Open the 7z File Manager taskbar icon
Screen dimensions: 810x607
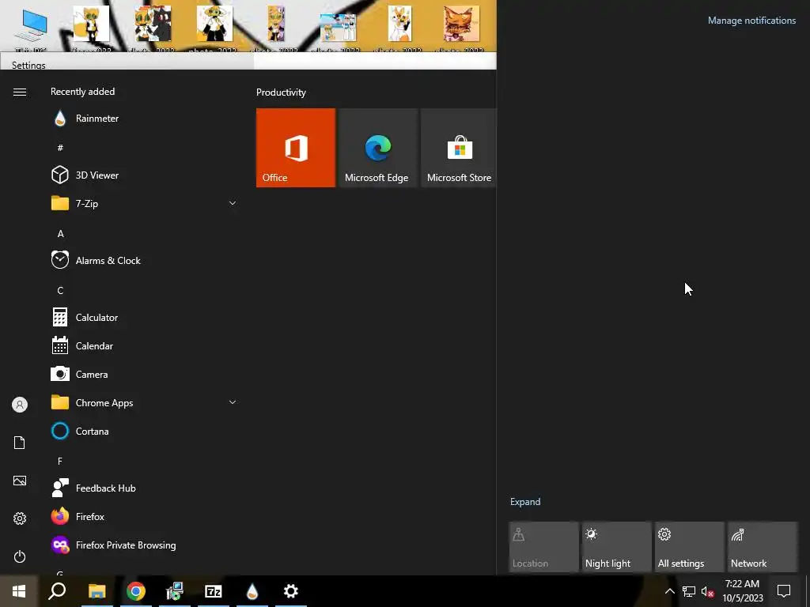[x=214, y=591]
